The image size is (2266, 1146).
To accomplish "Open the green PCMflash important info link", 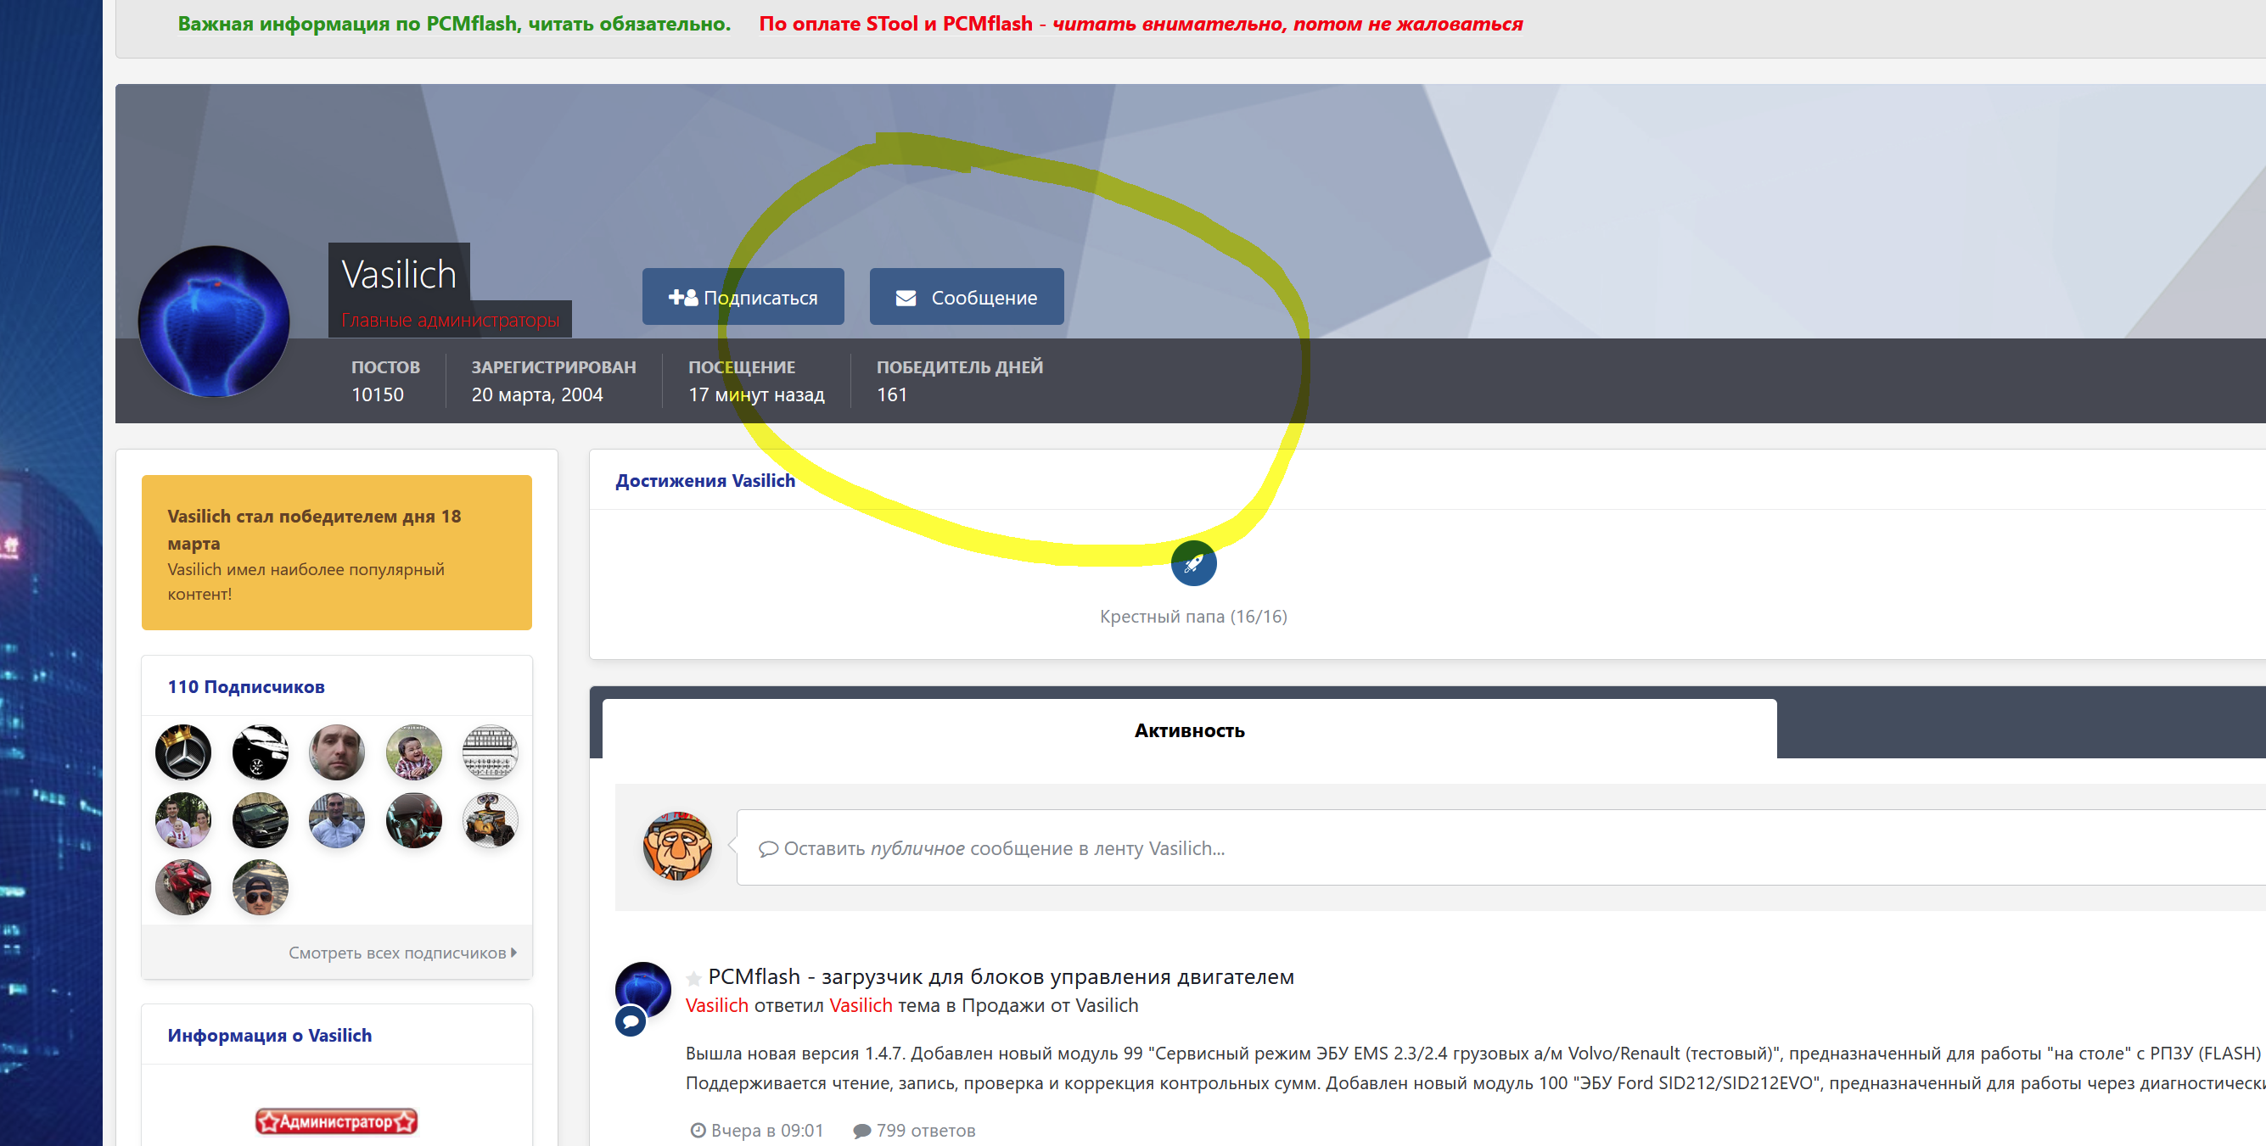I will pyautogui.click(x=454, y=24).
